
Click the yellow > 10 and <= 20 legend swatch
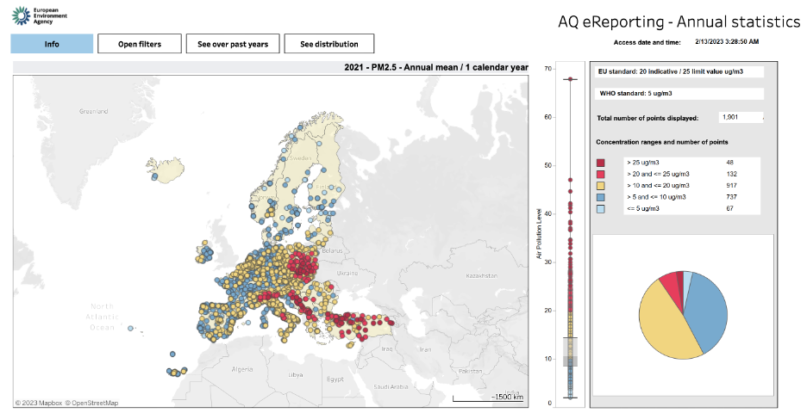601,185
